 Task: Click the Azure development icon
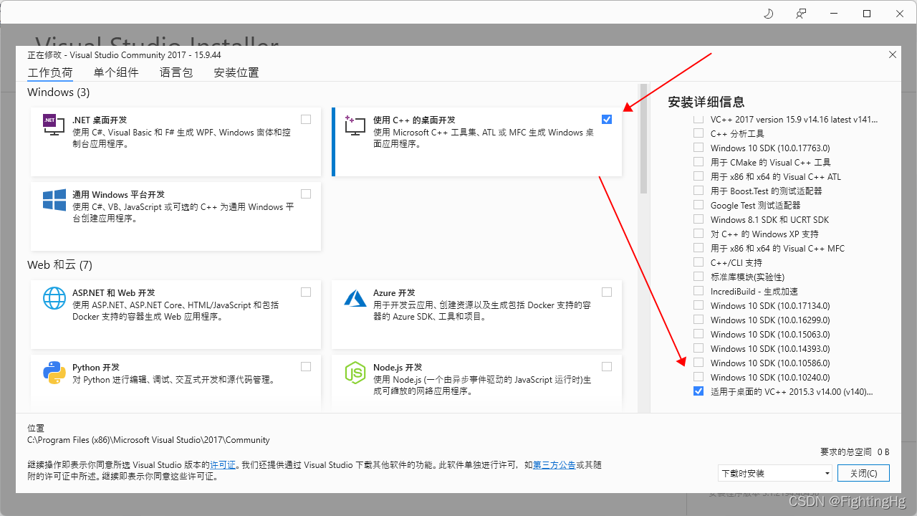pos(355,298)
